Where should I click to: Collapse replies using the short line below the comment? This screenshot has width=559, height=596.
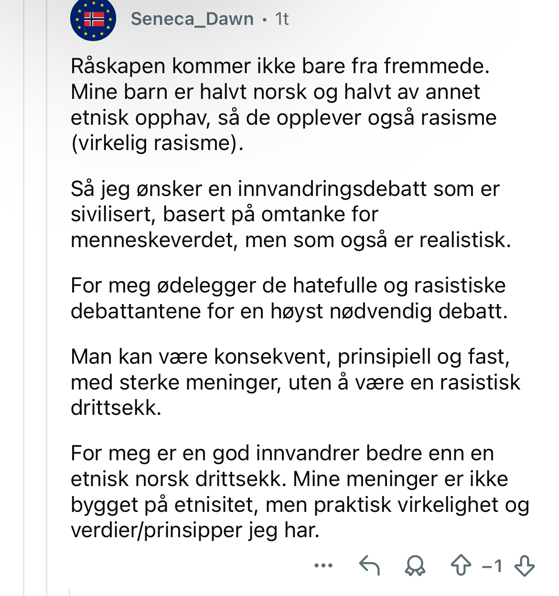point(69,592)
